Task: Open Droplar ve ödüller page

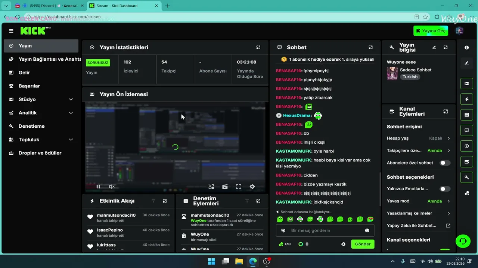Action: coord(41,153)
